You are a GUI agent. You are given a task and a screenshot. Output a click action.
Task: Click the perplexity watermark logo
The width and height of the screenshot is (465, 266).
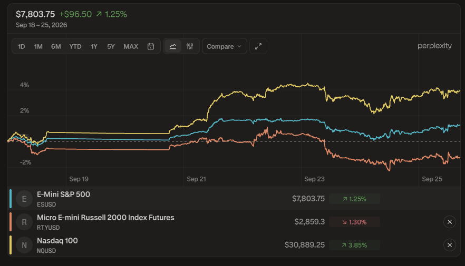coord(434,46)
